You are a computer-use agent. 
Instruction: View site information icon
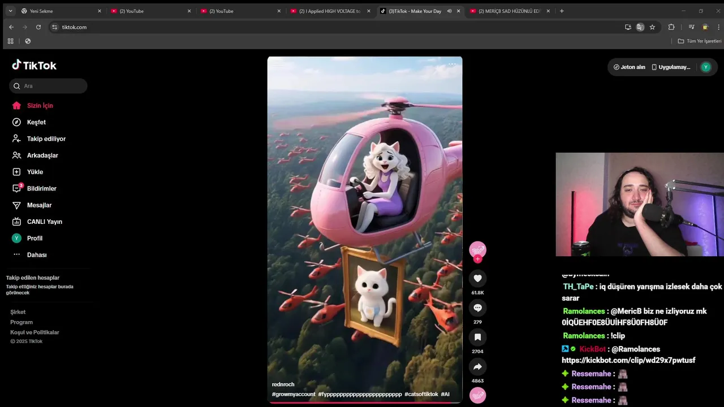pos(55,27)
